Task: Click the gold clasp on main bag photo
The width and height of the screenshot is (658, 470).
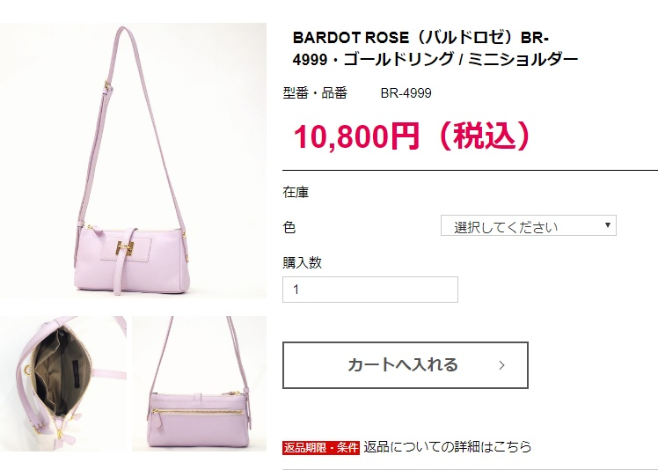Action: (125, 248)
